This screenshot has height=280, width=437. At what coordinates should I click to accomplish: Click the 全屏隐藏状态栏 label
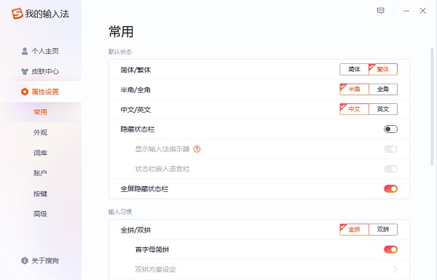pyautogui.click(x=144, y=189)
